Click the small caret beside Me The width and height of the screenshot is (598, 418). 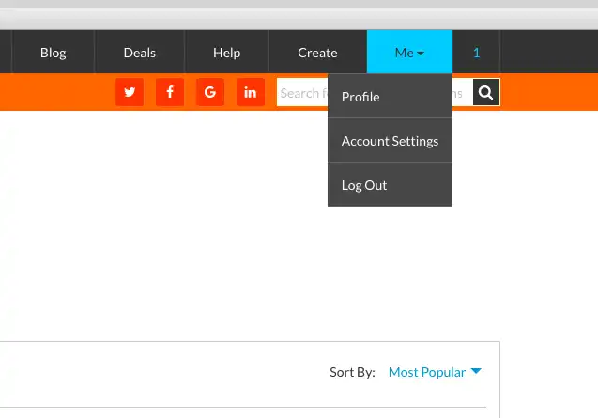pyautogui.click(x=421, y=54)
